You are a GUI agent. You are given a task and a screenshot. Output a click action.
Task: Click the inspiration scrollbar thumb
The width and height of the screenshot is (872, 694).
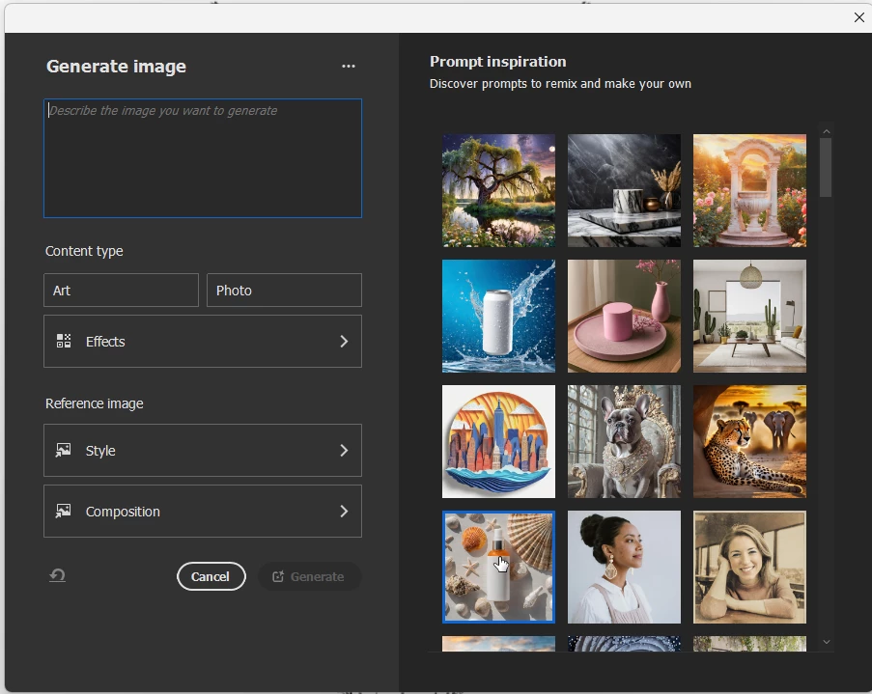827,167
